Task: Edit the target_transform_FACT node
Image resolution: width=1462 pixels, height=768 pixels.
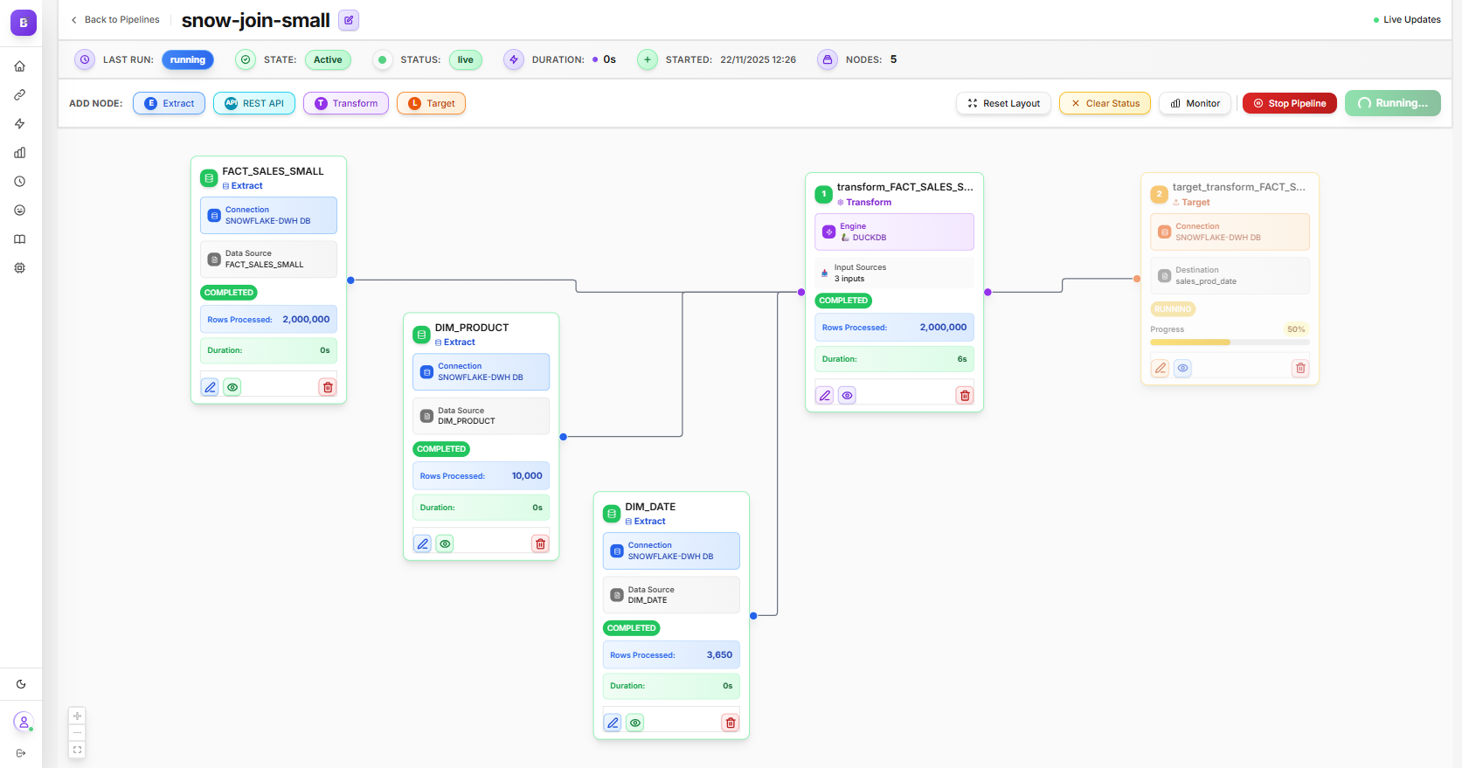Action: tap(1161, 368)
